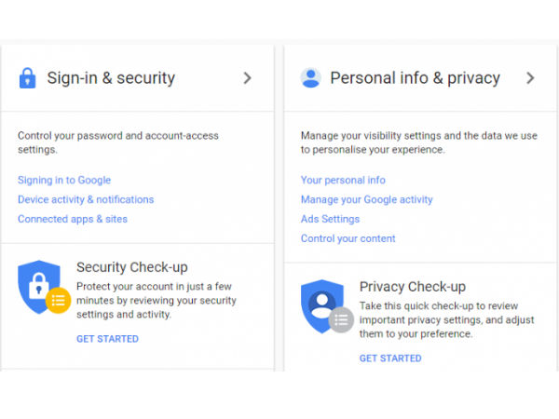
Task: Open the Control your content link
Action: [348, 238]
